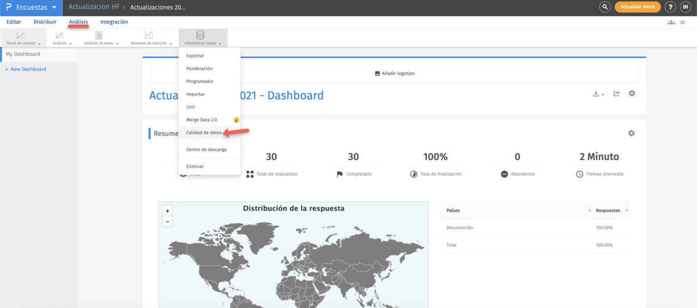Click the Completado flag icon
This screenshot has width=697, height=308.
339,173
